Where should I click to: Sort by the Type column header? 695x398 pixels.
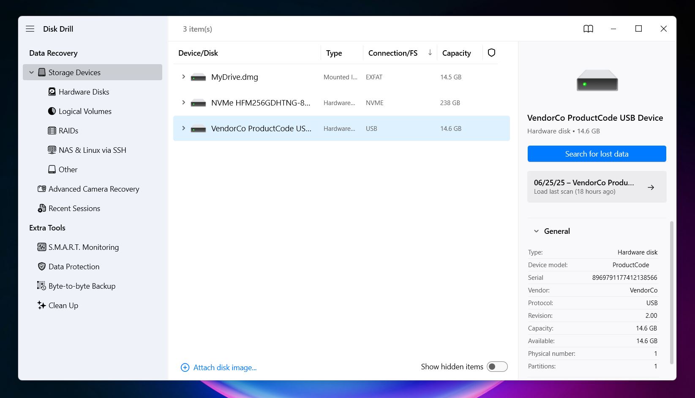pos(334,53)
